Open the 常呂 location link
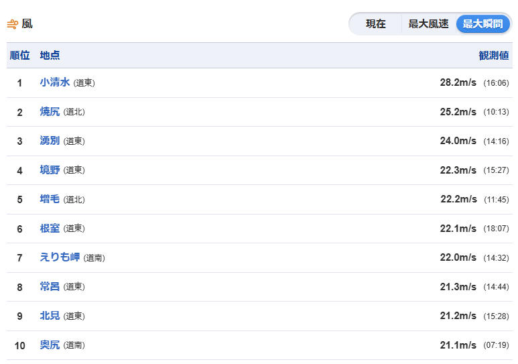Screen dimensions: 518x364 tap(50, 286)
